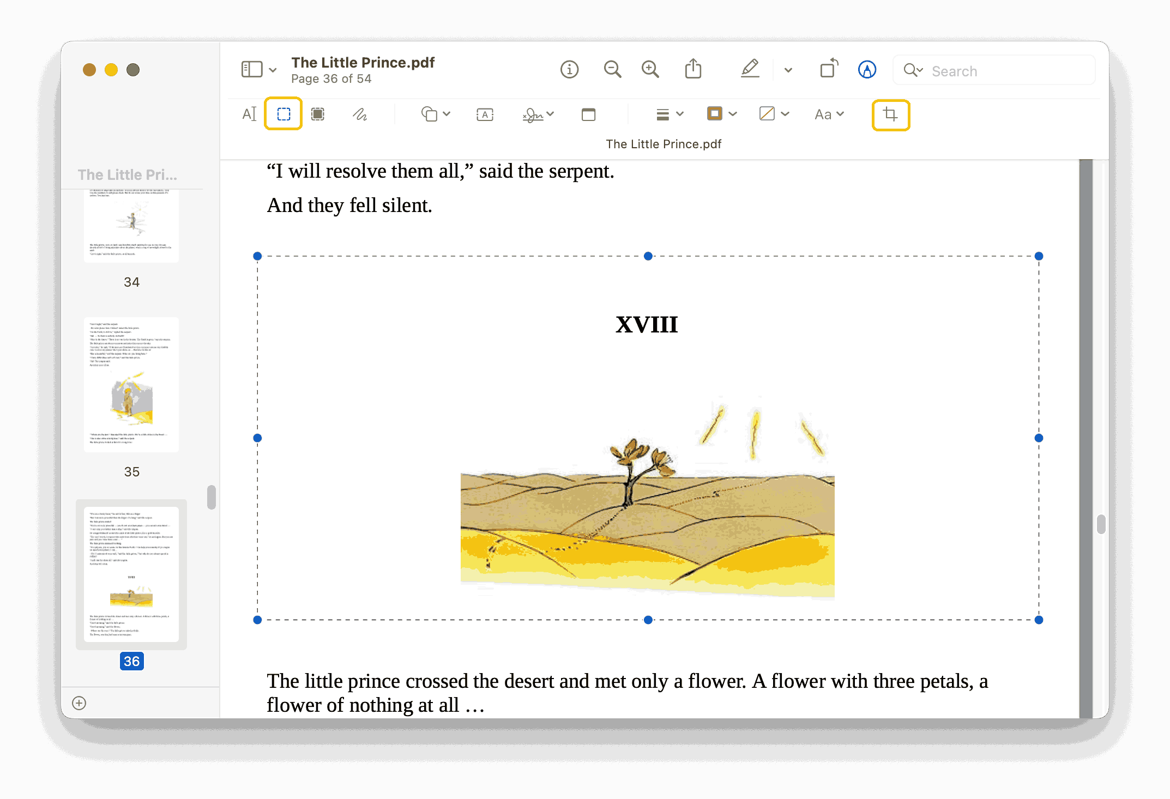
Task: Select the rectangular selection tool
Action: click(283, 113)
